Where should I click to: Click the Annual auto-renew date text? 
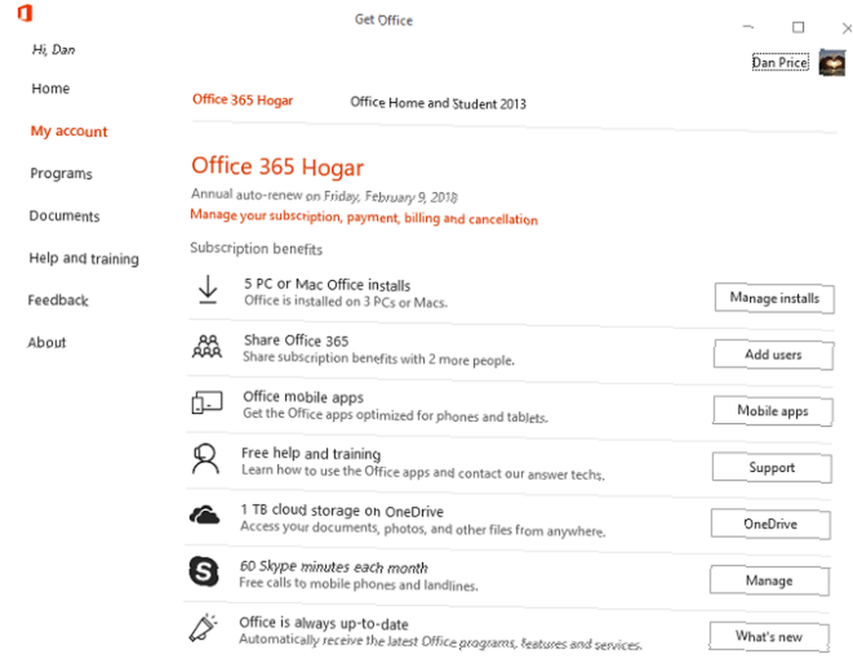pos(324,196)
